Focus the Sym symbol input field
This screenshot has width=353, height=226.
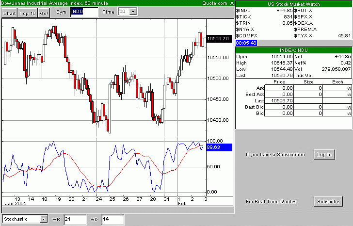point(84,12)
